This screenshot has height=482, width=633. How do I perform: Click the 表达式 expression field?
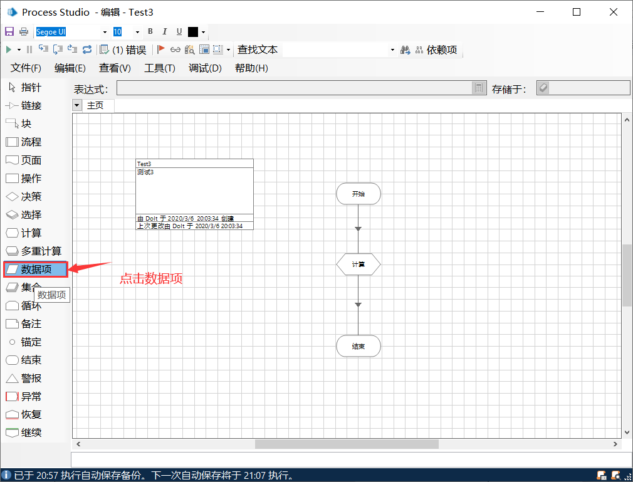tap(295, 88)
